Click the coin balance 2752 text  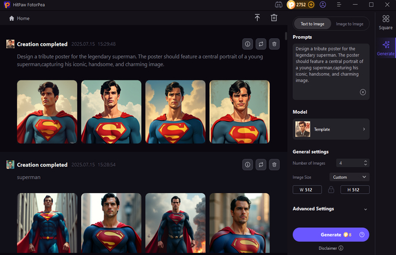[x=301, y=5]
